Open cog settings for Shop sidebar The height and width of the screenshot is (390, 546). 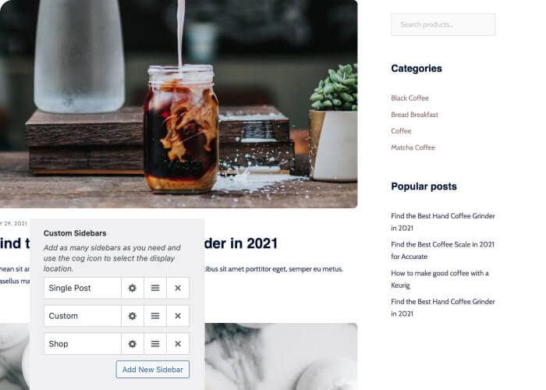point(133,344)
